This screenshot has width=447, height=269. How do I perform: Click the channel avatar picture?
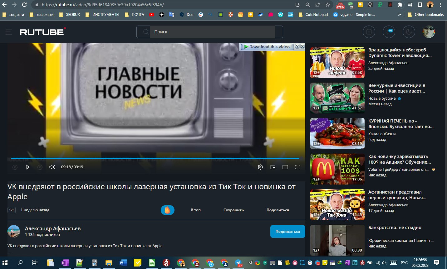point(14,231)
